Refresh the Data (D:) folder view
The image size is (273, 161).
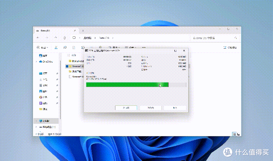(x=64, y=38)
